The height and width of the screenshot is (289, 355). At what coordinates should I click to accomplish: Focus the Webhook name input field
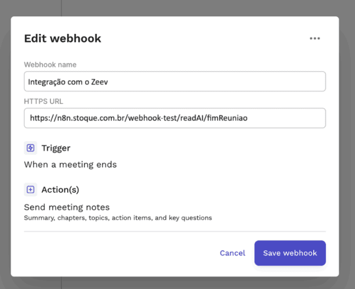pos(174,82)
